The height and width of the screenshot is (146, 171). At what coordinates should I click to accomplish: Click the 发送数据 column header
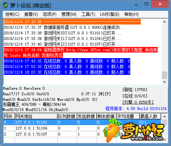pos(87,116)
